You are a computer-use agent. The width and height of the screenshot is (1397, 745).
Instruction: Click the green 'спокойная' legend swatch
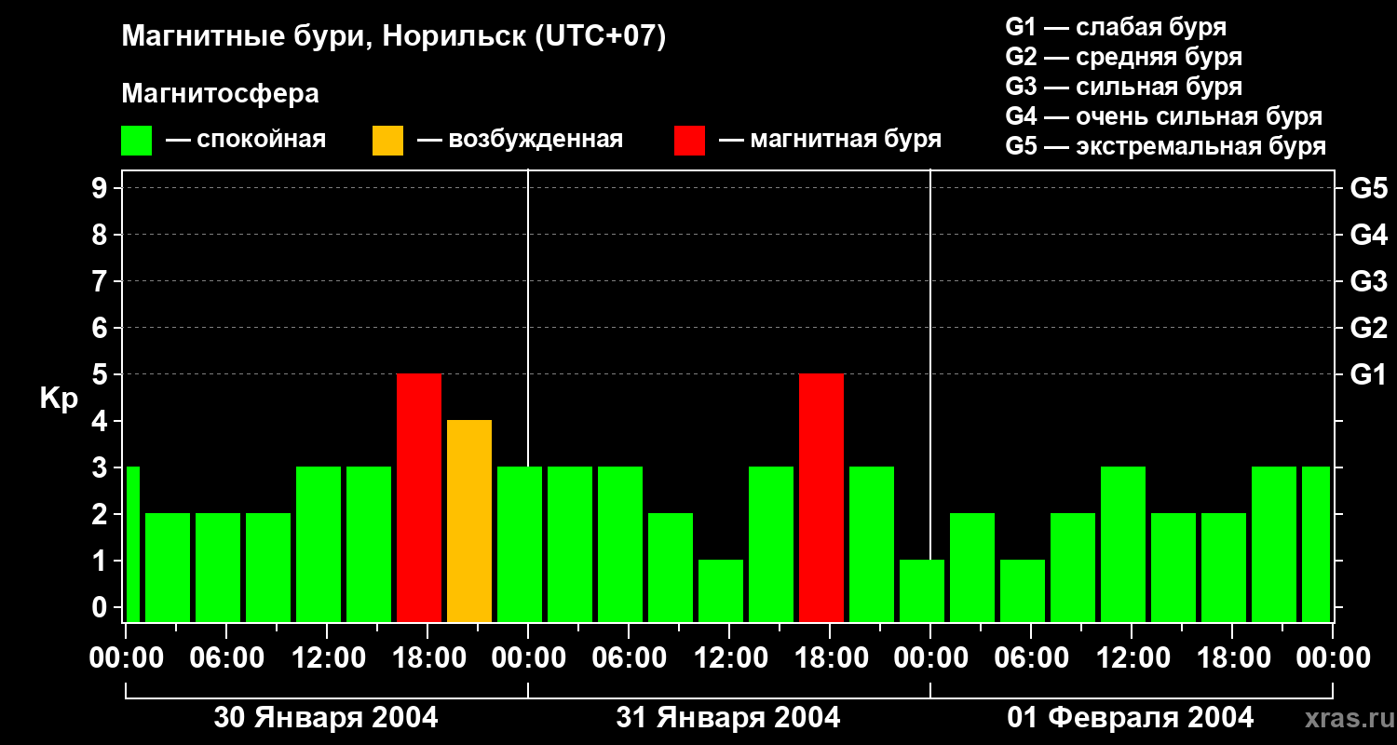pos(136,141)
